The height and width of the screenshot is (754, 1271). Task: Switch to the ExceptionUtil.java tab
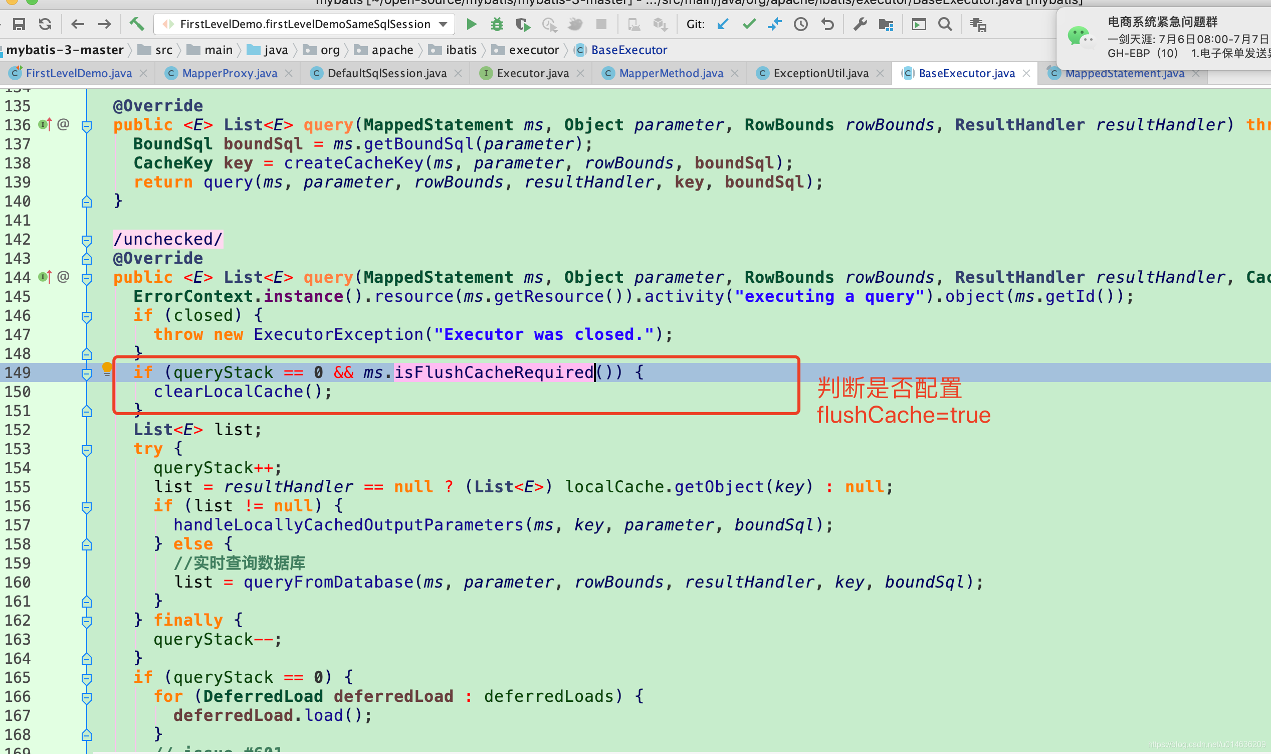(x=820, y=73)
